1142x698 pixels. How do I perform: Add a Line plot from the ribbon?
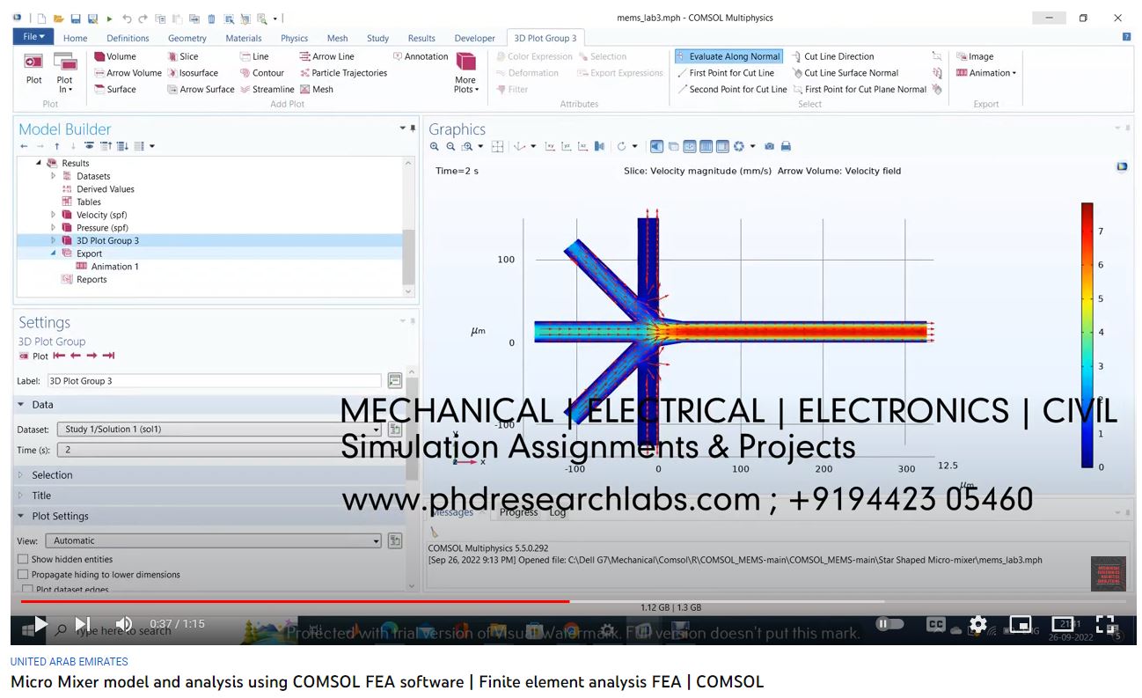255,56
